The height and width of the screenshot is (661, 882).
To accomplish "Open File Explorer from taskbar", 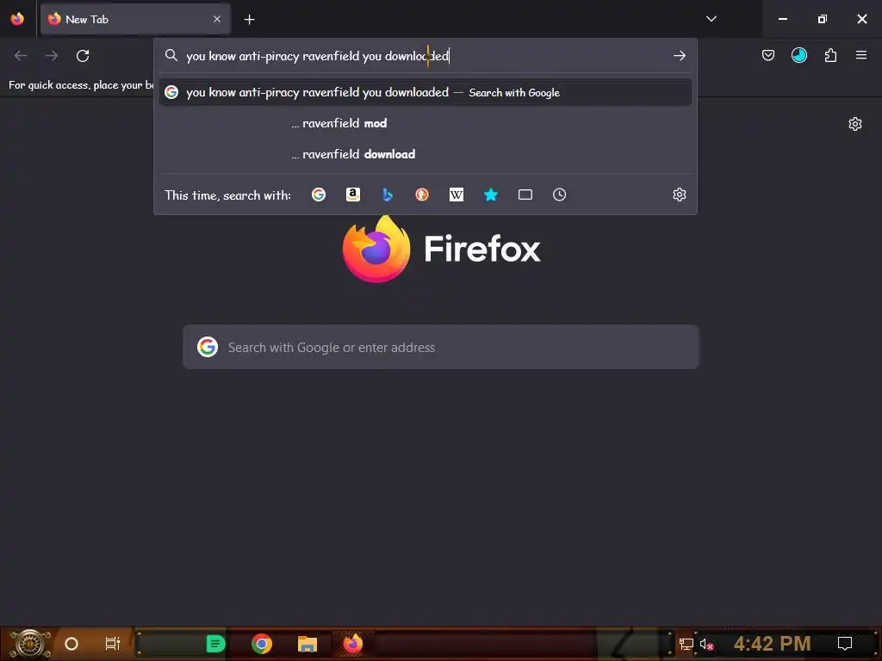I will 307,644.
